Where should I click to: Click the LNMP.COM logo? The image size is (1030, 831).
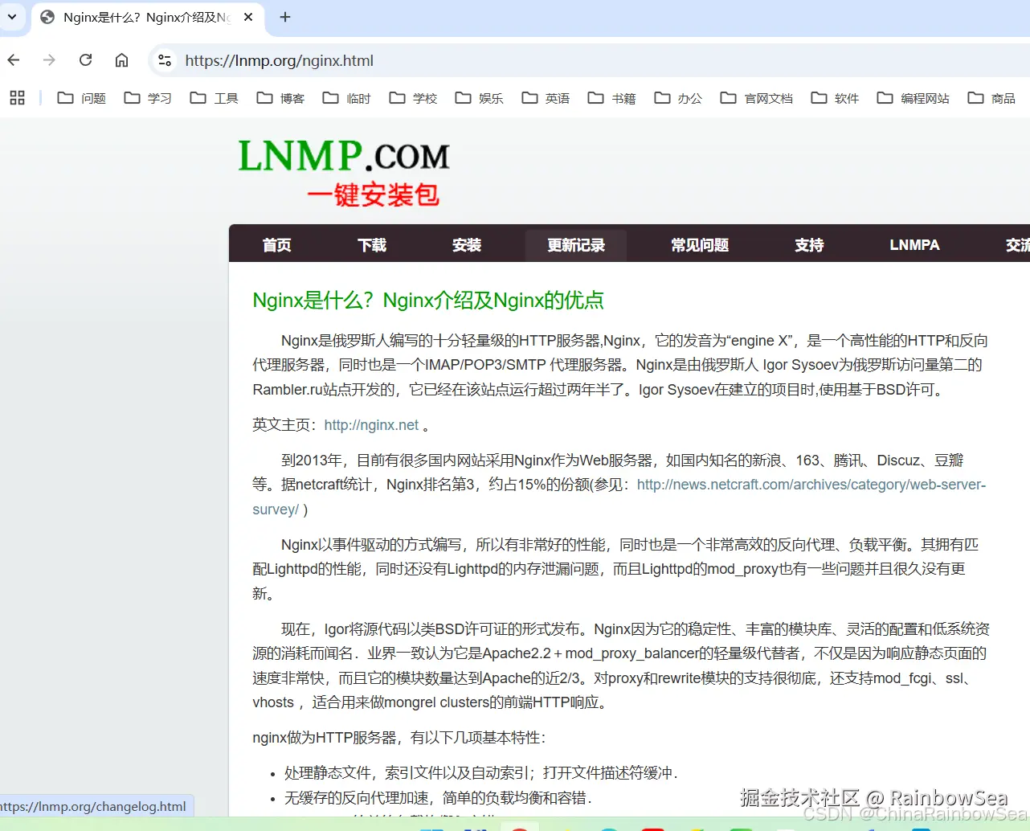tap(344, 155)
